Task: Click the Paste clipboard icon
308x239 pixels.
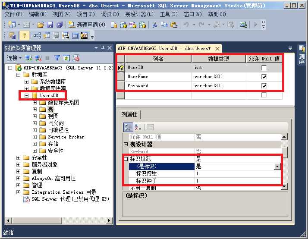Action: point(174,25)
